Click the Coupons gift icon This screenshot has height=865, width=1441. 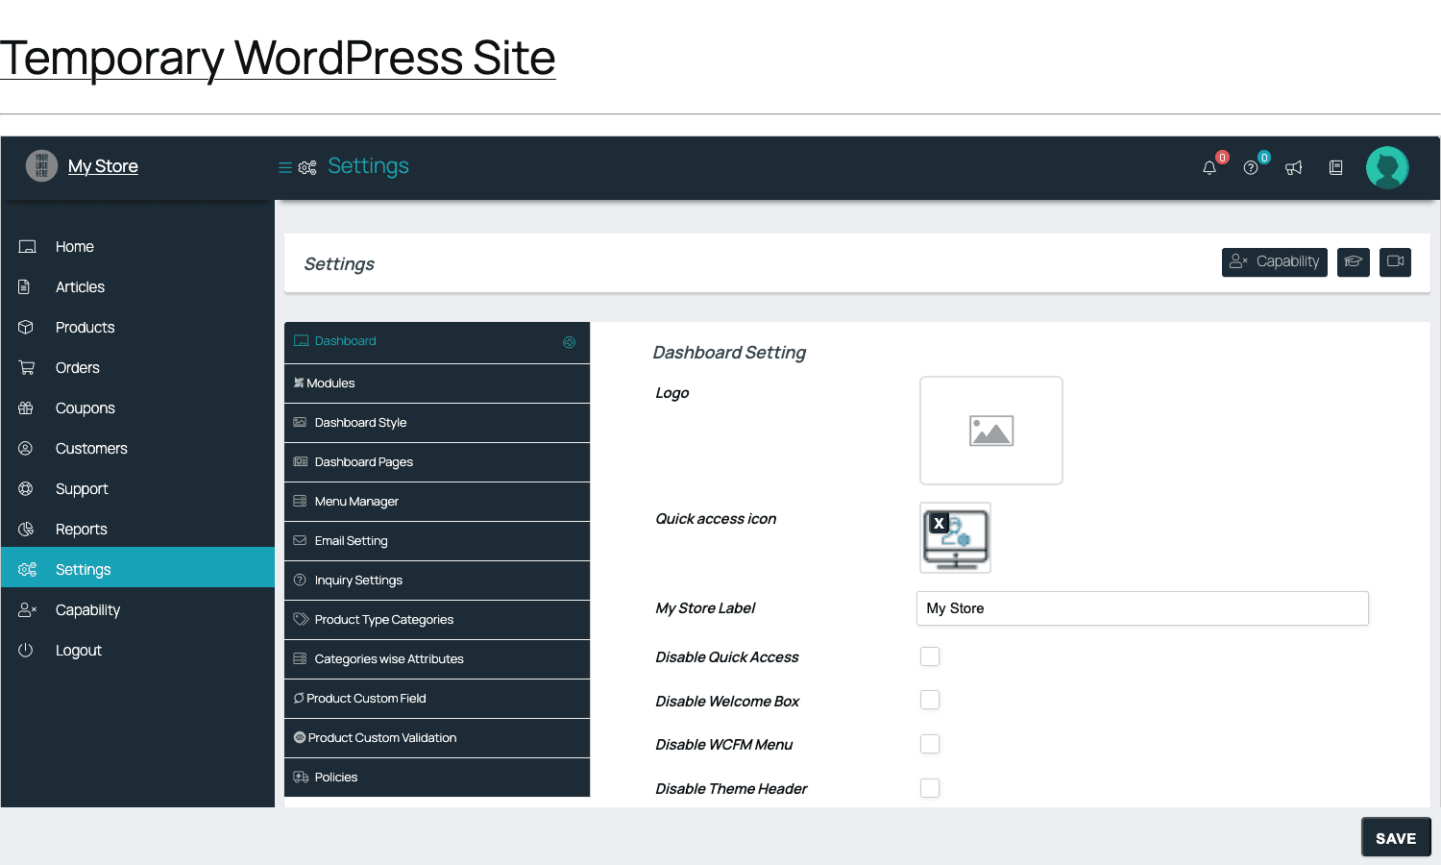click(26, 408)
